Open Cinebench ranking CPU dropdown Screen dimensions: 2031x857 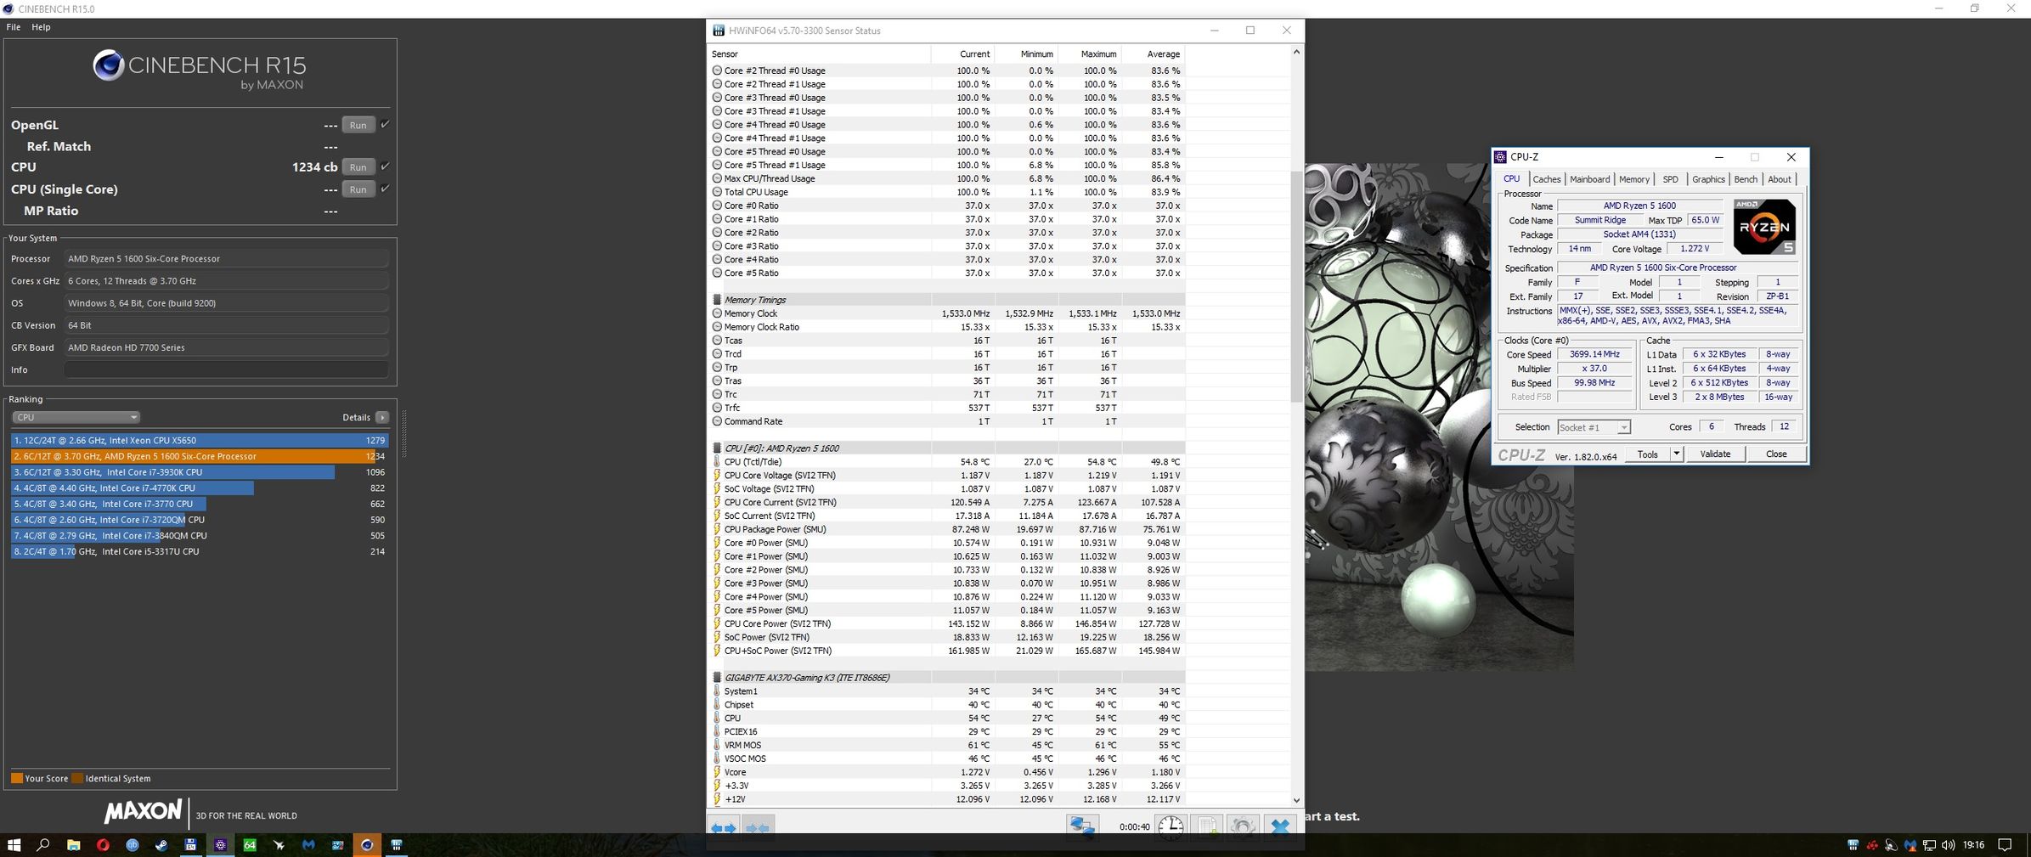click(x=76, y=417)
